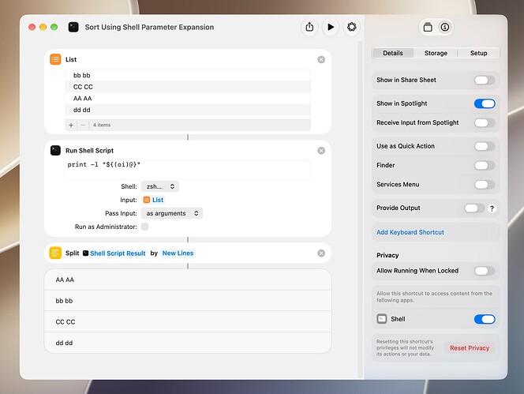Open the Shell zsh dropdown

[x=159, y=186]
